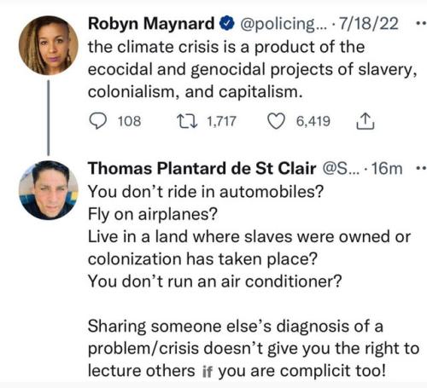The image size is (427, 388).
Task: Retweet Robyn Maynard's climate crisis tweet
Action: tap(187, 121)
